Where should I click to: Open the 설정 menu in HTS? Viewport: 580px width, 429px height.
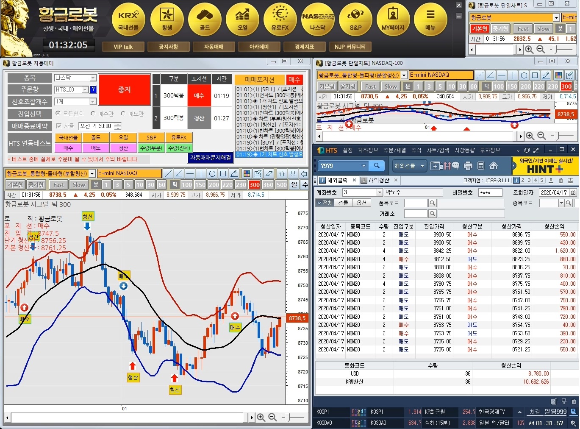click(347, 150)
